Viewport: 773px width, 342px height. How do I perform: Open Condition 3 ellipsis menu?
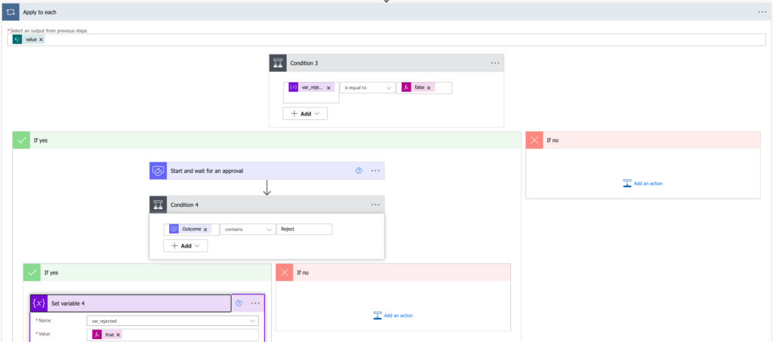coord(495,63)
